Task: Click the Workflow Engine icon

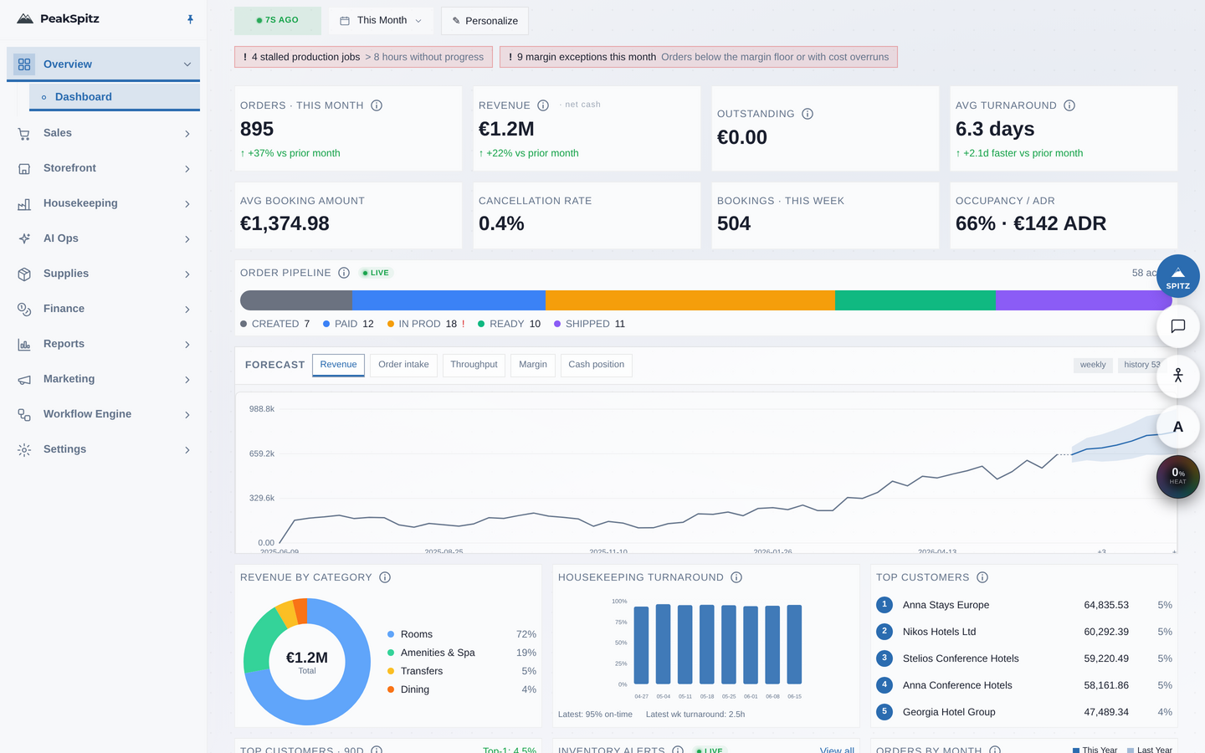Action: tap(24, 415)
